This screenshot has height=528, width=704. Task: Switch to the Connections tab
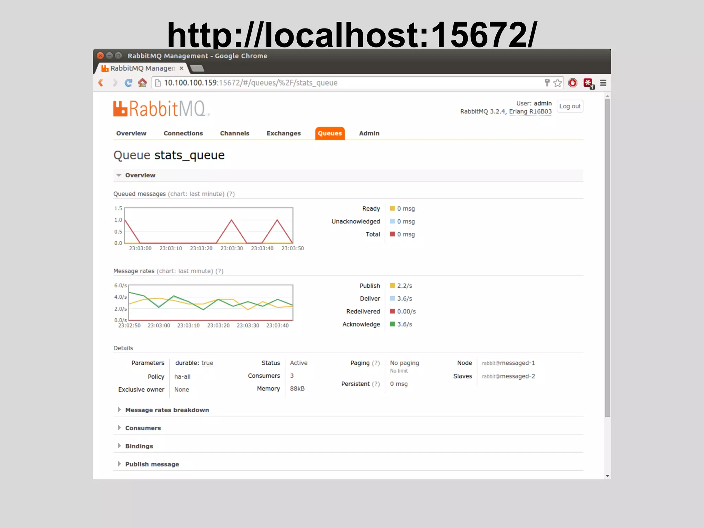coord(183,133)
